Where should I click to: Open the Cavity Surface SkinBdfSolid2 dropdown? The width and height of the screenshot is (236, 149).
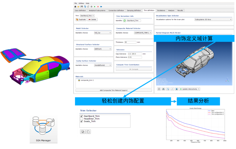pos(103,65)
